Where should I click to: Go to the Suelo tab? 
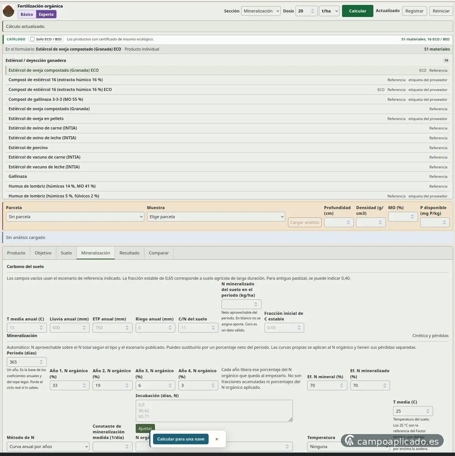point(66,253)
